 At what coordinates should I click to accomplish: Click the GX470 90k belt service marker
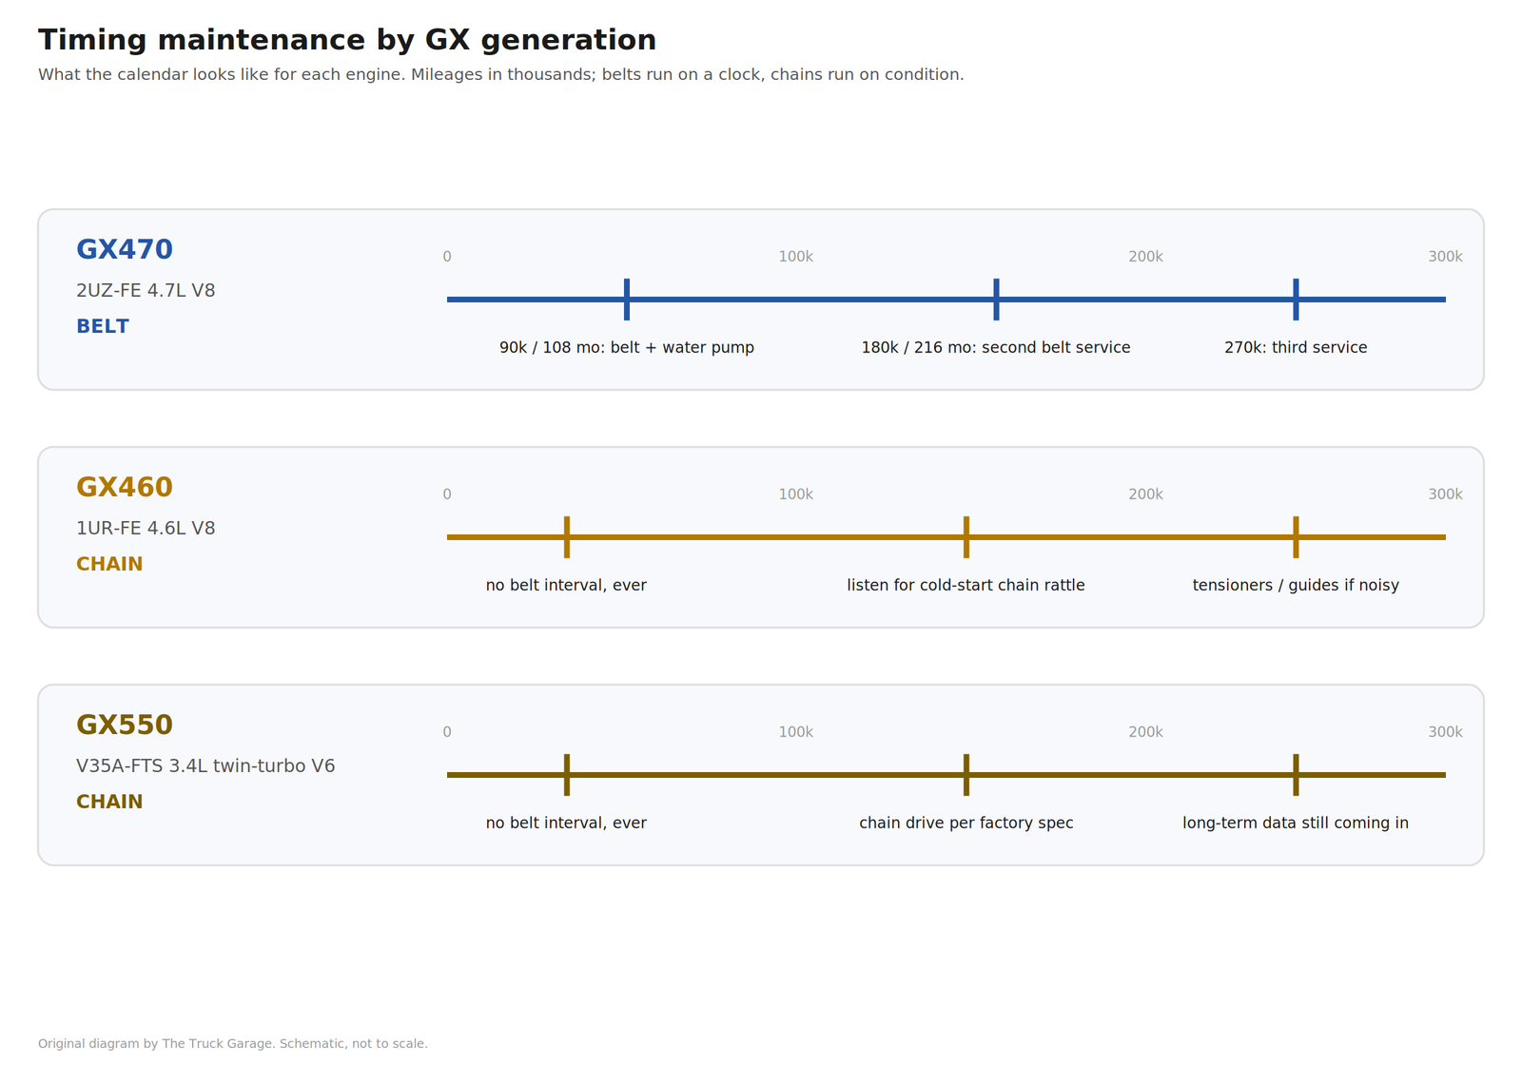pos(627,300)
